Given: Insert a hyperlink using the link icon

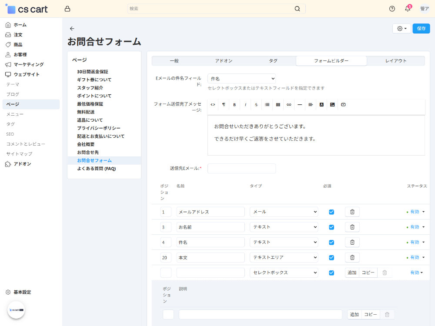Looking at the screenshot, I should (x=289, y=104).
